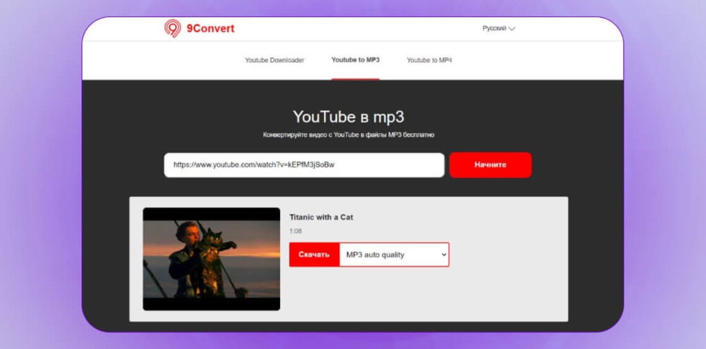The width and height of the screenshot is (706, 349).
Task: Click the 9Convert brand name text
Action: tap(210, 28)
